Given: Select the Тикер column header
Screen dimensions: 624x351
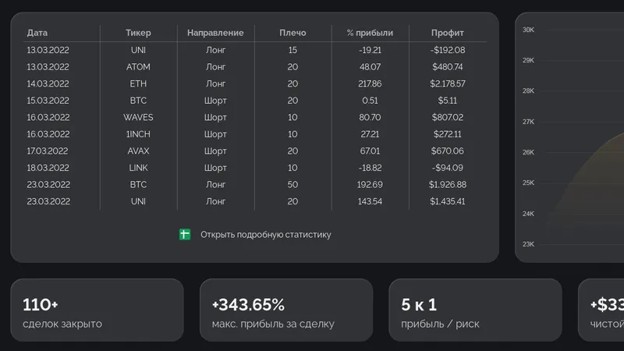Looking at the screenshot, I should pos(138,33).
